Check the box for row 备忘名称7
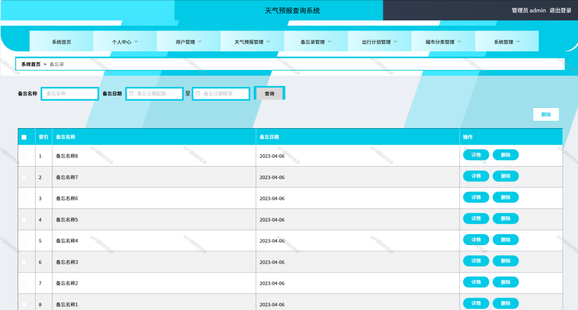The width and height of the screenshot is (578, 310). 24,177
